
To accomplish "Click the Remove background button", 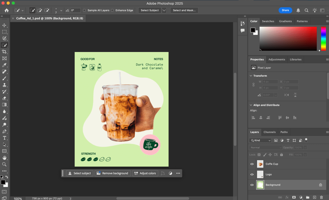I will pyautogui.click(x=113, y=173).
